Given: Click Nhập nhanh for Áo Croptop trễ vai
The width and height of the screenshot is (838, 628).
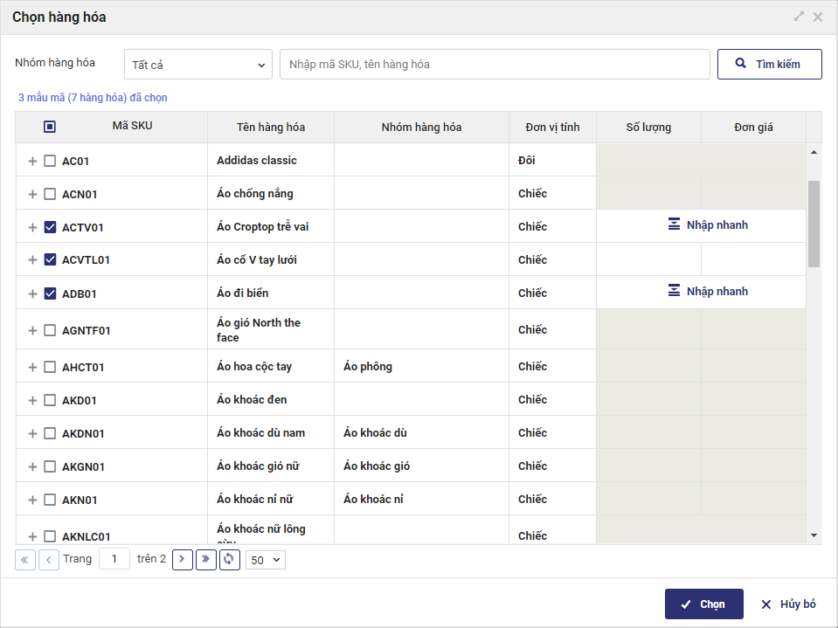Looking at the screenshot, I should coord(708,225).
